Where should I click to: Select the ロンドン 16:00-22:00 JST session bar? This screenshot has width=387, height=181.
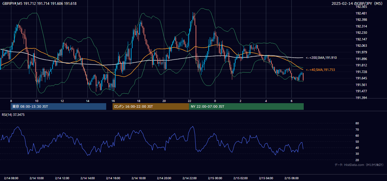point(150,106)
